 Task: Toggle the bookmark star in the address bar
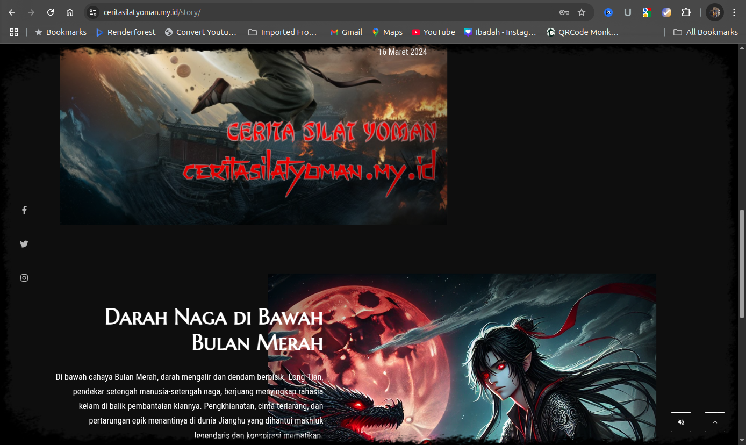[581, 12]
